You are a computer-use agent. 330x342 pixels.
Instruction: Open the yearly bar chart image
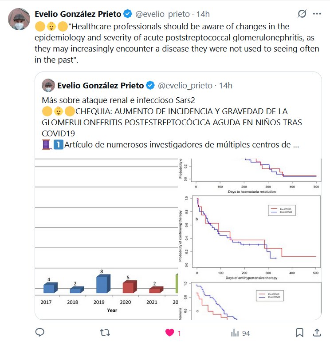click(106, 238)
